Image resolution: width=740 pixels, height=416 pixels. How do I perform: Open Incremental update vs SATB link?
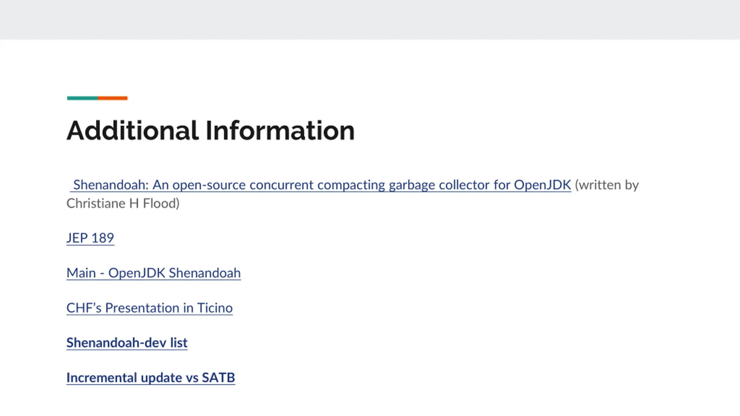(x=151, y=378)
